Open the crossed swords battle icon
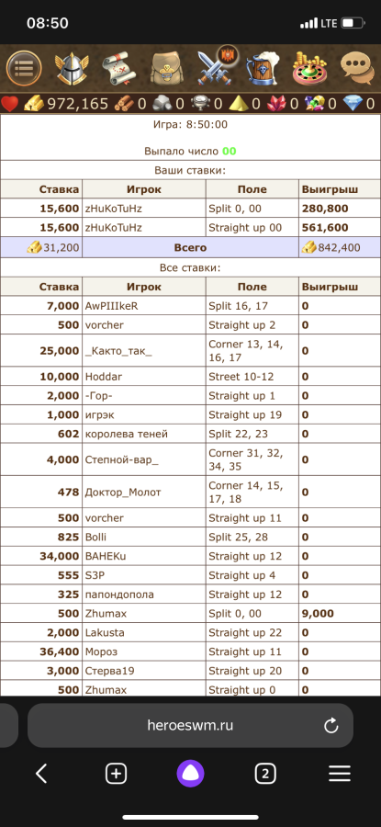 coord(215,67)
